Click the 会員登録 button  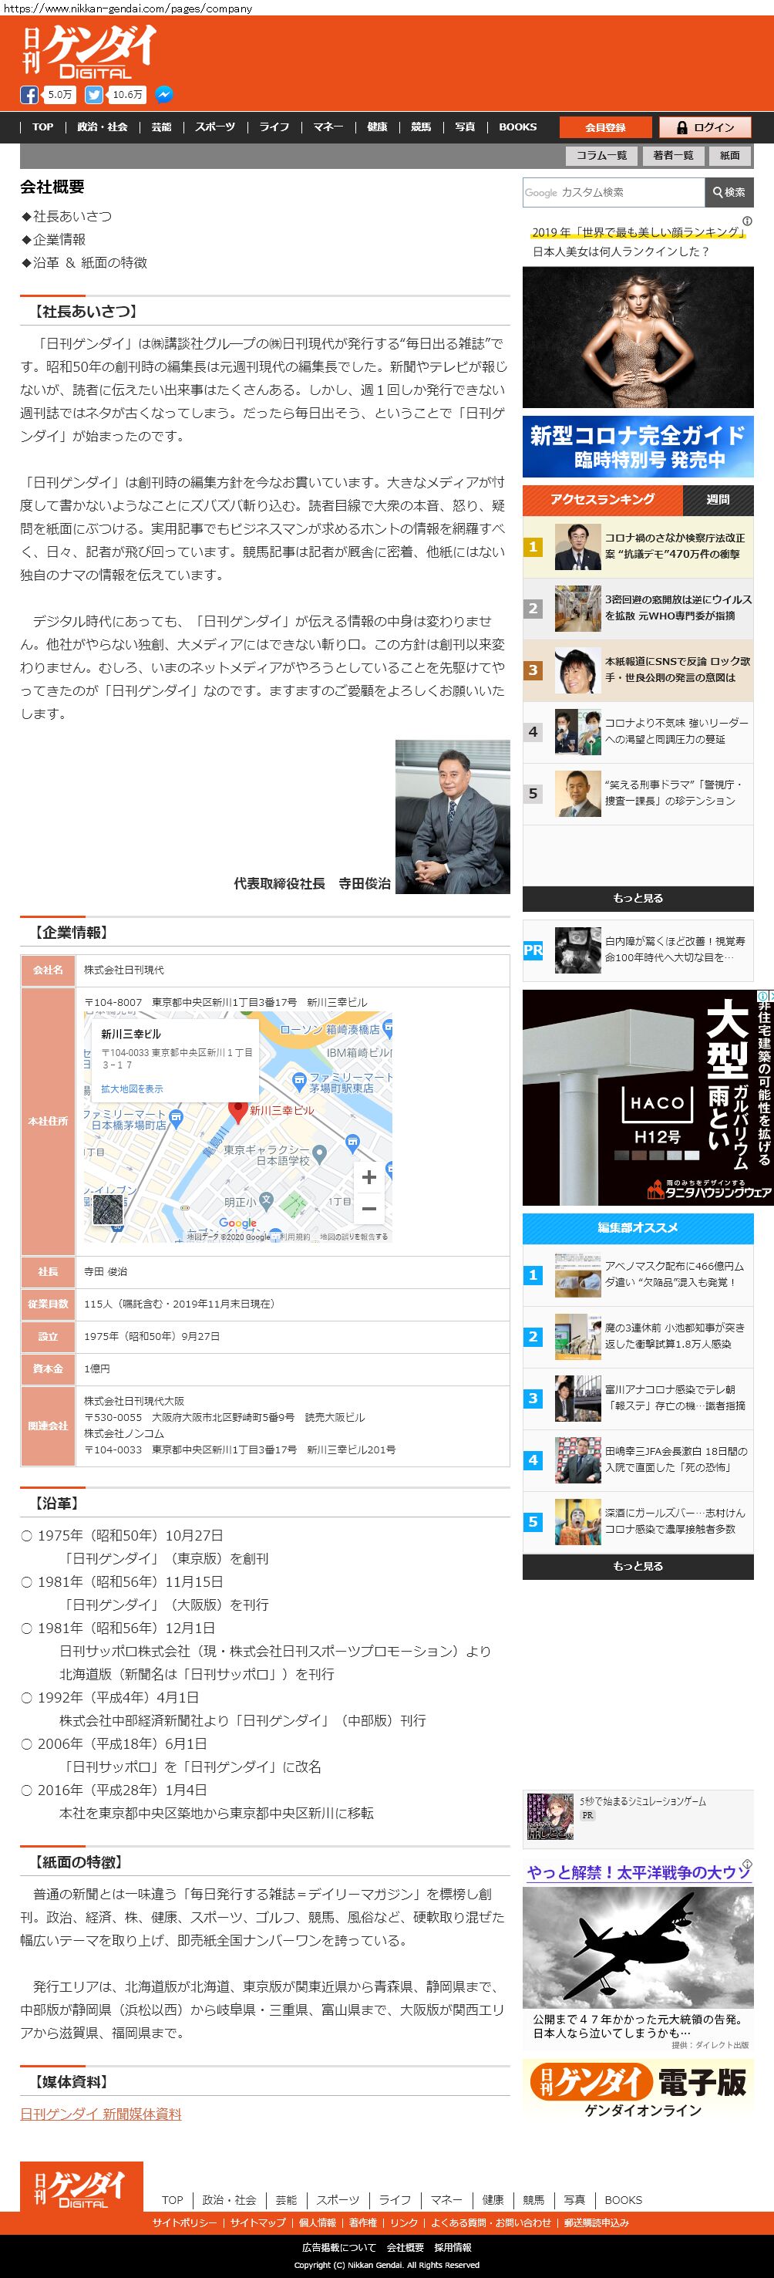[x=605, y=127]
